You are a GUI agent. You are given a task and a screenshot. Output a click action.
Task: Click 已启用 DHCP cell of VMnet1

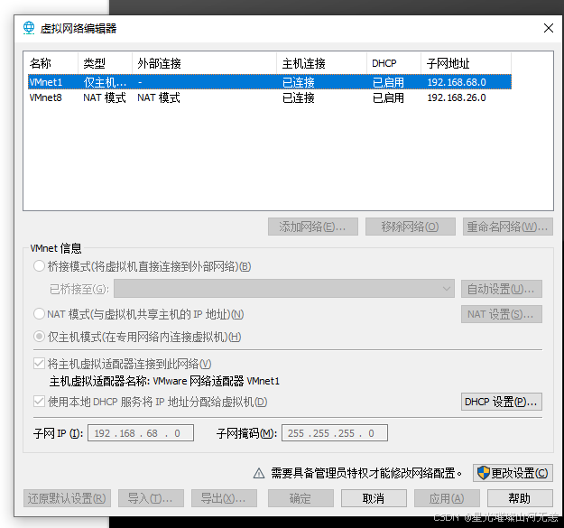click(388, 82)
